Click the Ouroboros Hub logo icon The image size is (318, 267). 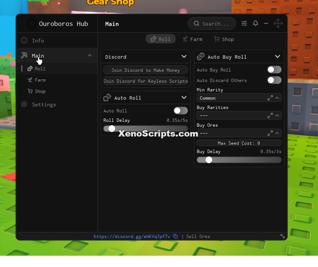[32, 24]
